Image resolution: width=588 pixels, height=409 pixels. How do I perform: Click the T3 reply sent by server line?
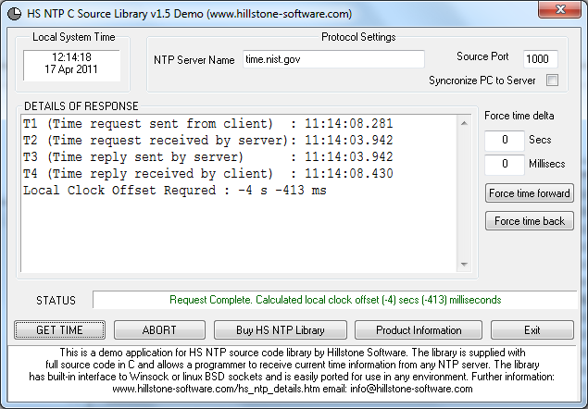[x=208, y=156]
